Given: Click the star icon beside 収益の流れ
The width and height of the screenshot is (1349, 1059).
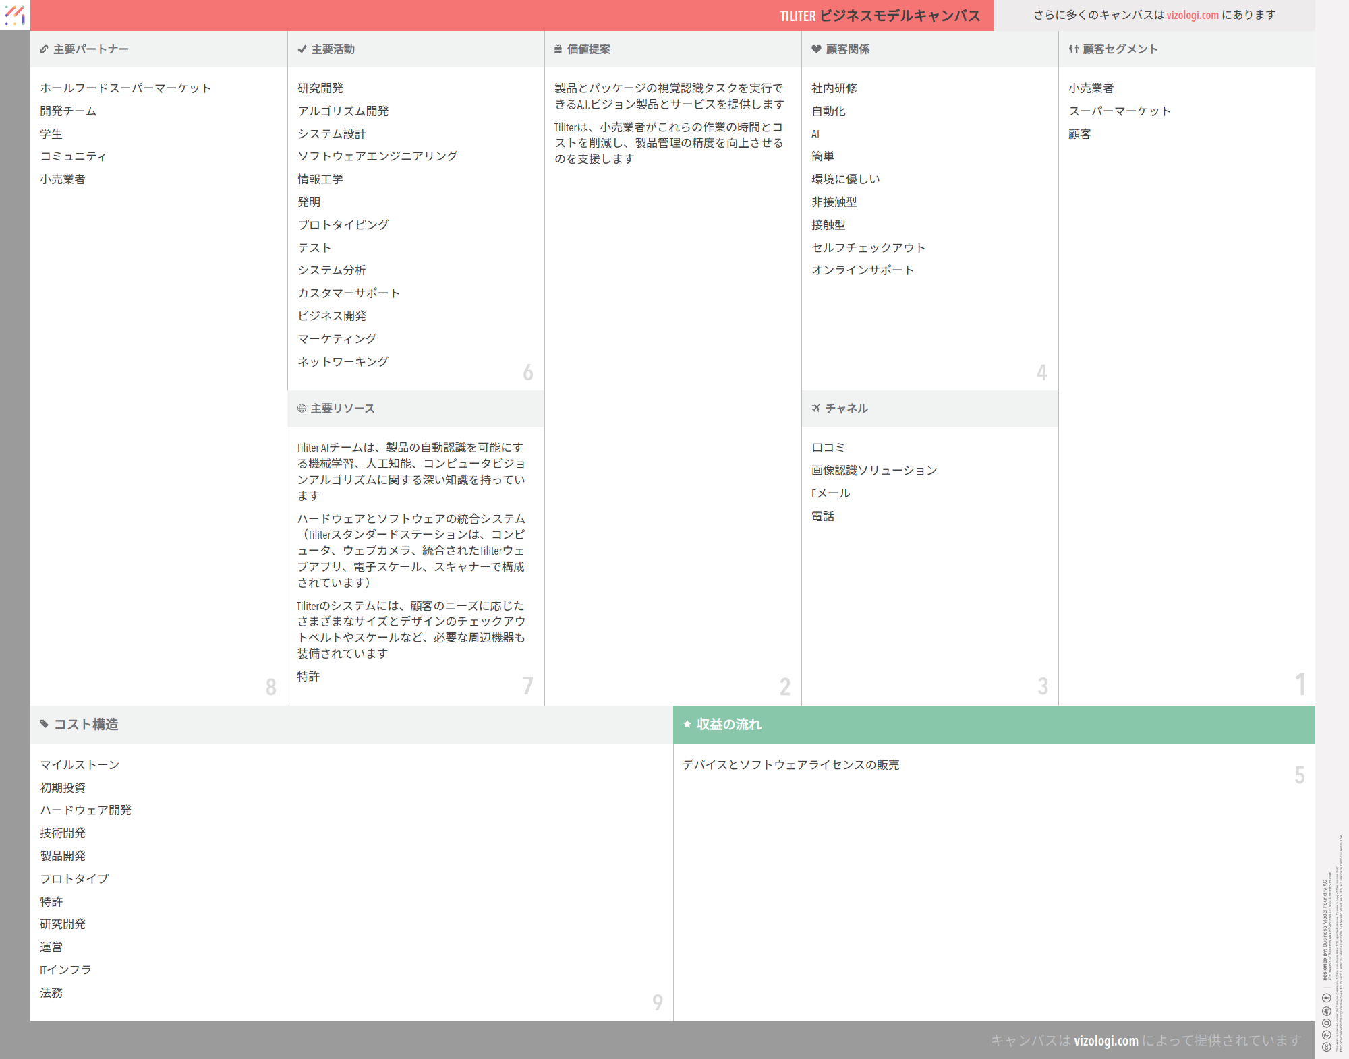Looking at the screenshot, I should click(687, 725).
